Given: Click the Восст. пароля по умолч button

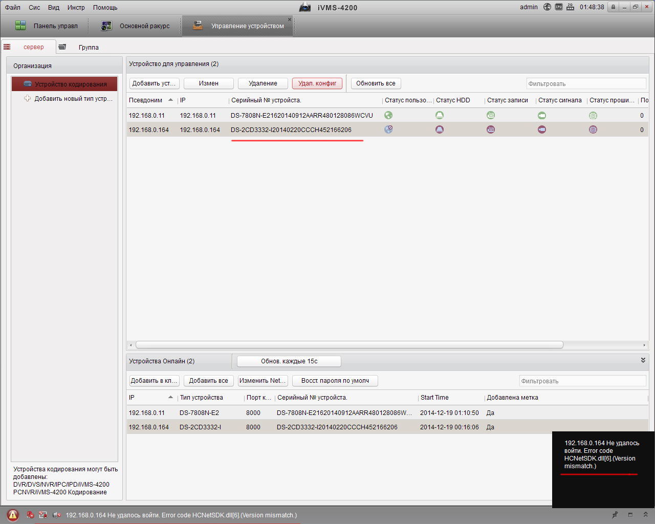Looking at the screenshot, I should coord(335,381).
